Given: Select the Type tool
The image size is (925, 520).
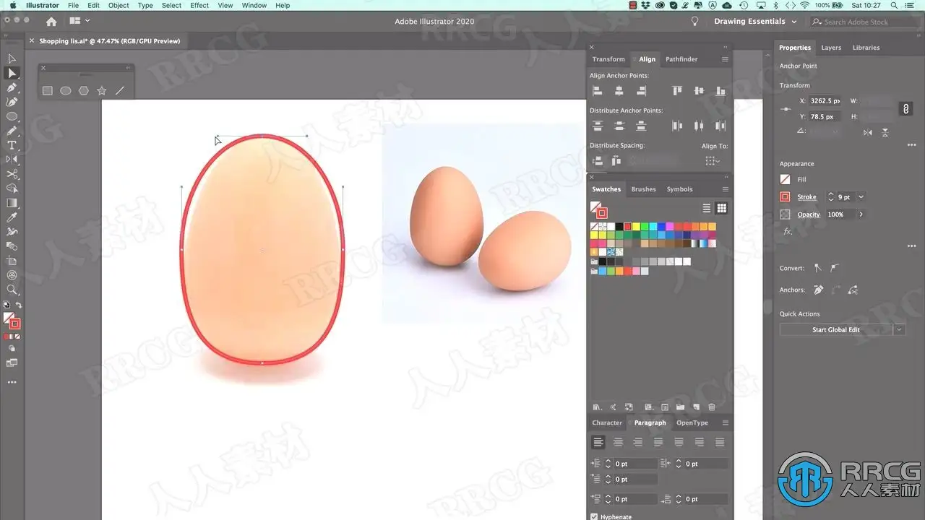Looking at the screenshot, I should pos(12,145).
